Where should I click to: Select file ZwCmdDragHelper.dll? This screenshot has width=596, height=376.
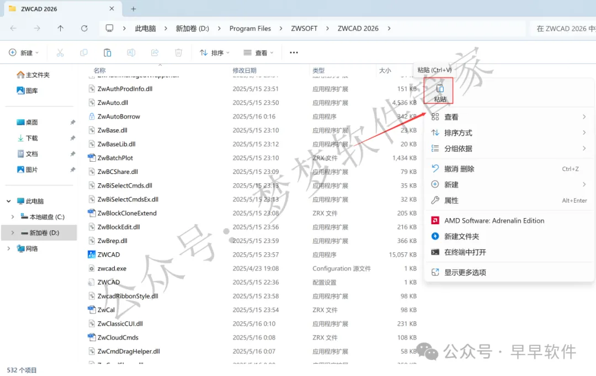[x=129, y=351]
